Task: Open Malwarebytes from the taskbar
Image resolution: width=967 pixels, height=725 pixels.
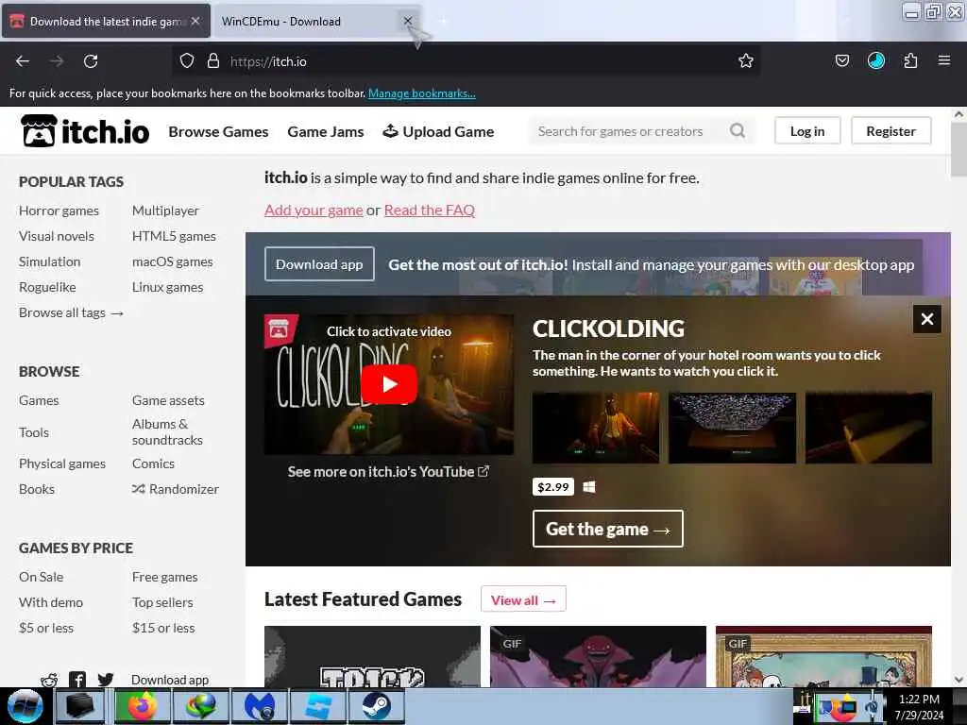Action: (260, 706)
